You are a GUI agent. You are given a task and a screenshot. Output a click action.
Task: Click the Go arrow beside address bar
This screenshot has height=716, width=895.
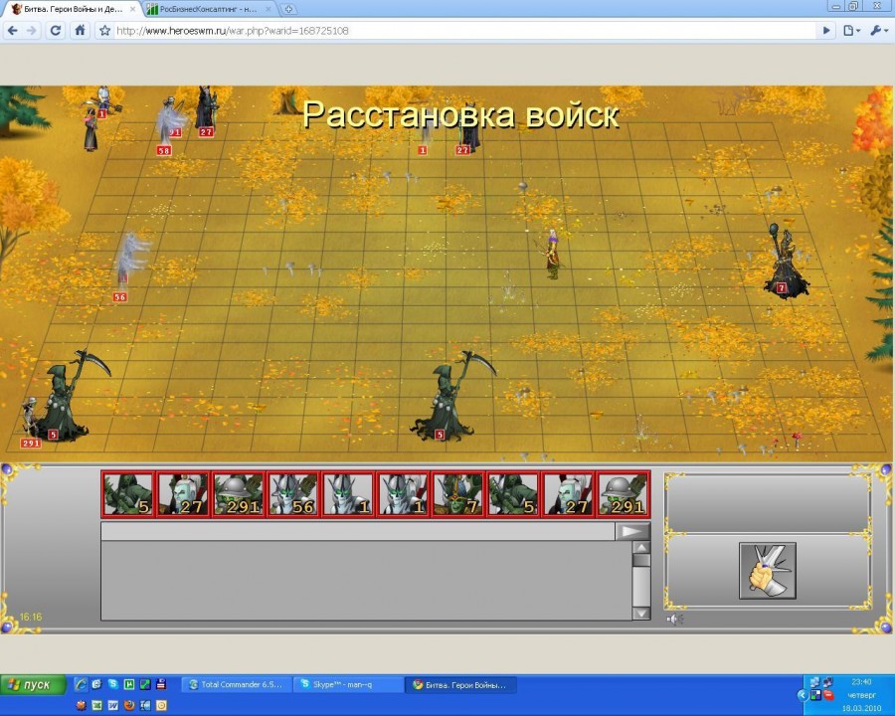pos(826,31)
